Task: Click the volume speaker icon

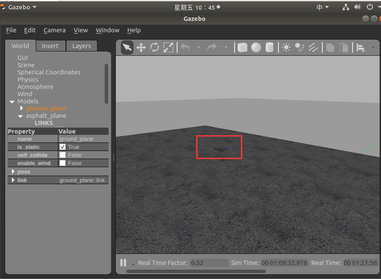Action: 358,7
